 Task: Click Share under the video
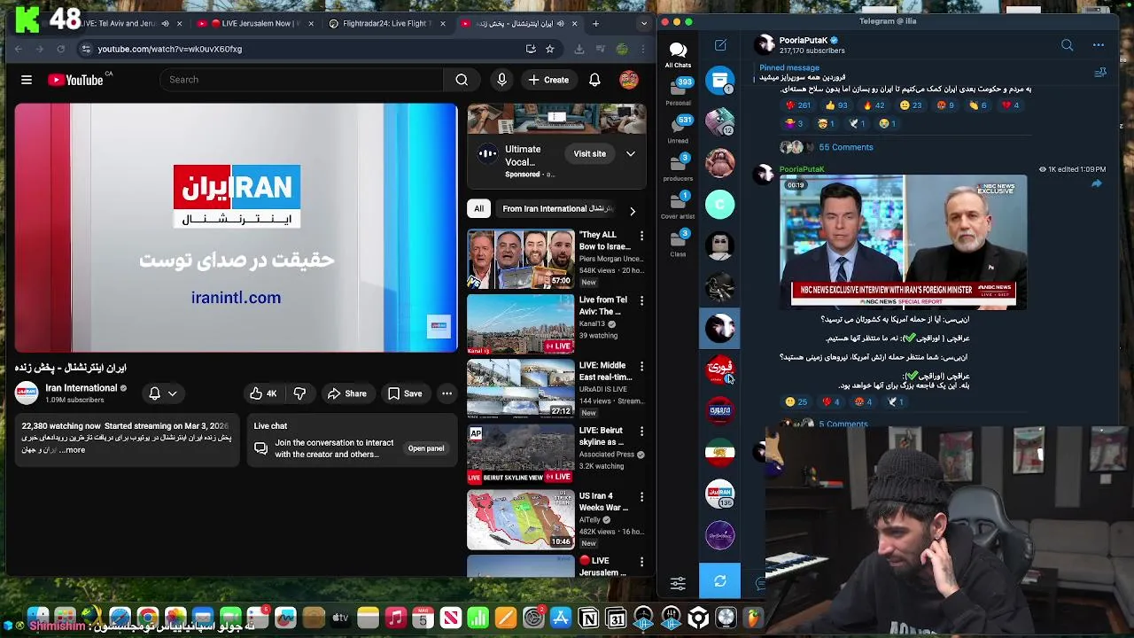coord(346,393)
